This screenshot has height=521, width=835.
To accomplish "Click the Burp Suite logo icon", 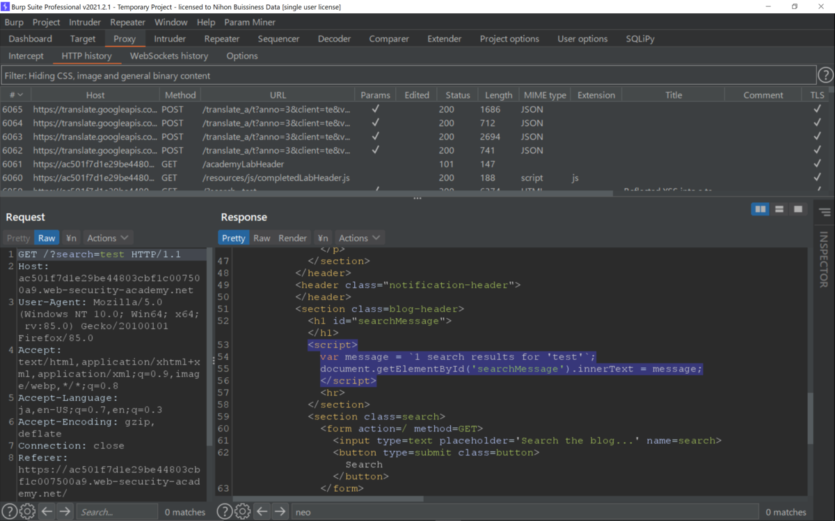I will coord(6,6).
